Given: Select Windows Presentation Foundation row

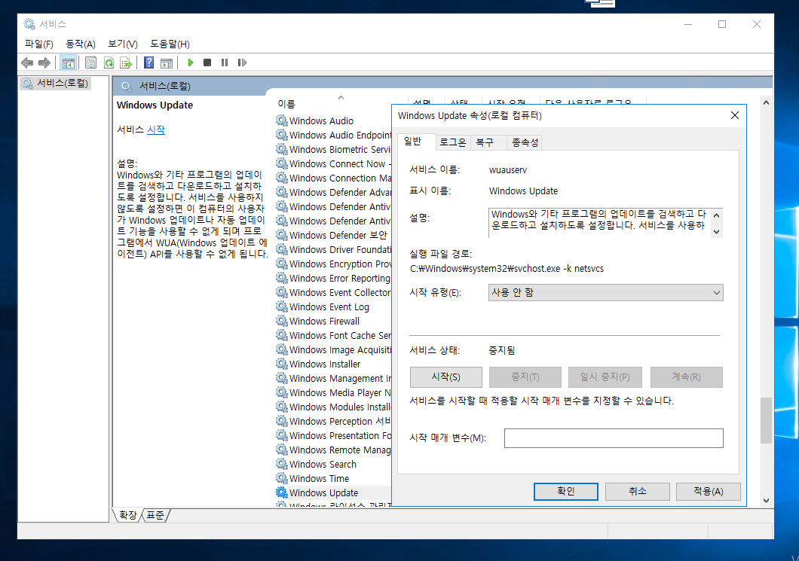Looking at the screenshot, I should coord(333,436).
